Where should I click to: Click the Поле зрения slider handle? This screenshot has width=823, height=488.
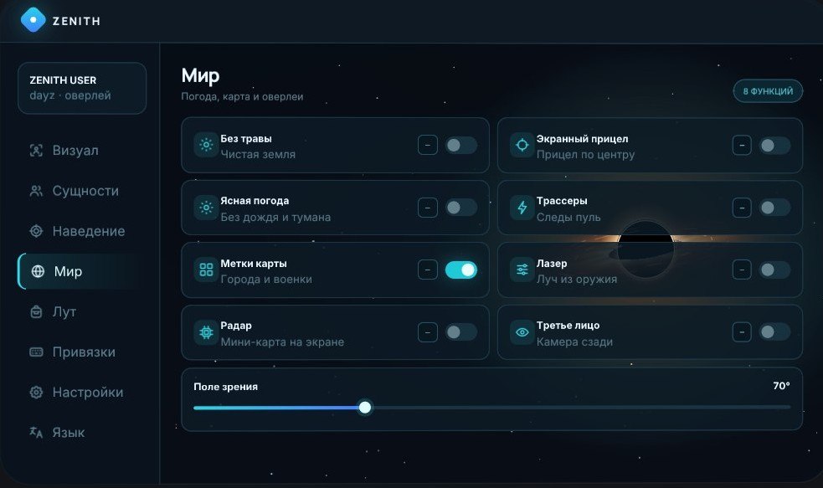coord(365,407)
